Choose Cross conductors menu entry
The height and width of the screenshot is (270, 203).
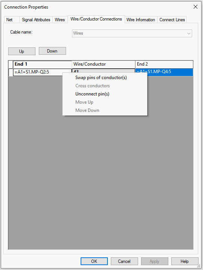105,86
